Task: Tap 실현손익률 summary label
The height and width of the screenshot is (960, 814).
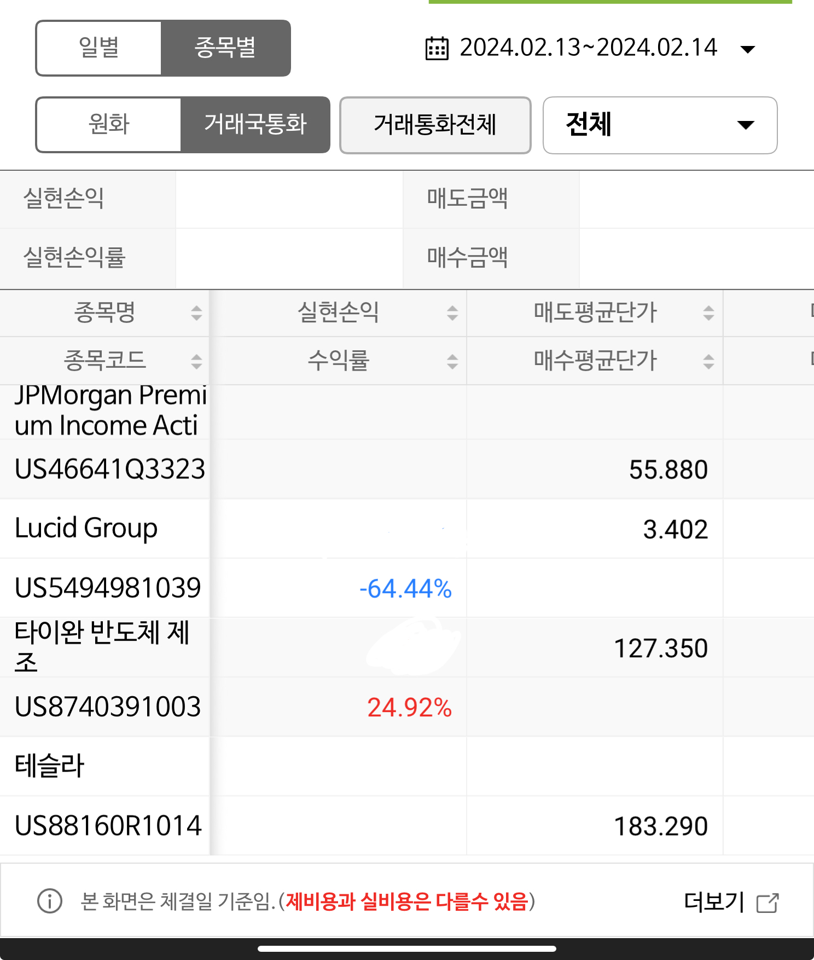Action: [74, 257]
